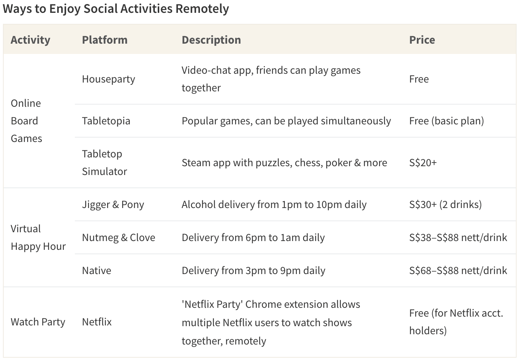Select the S$68–S$88 nett/drink price
Viewport: 521px width, 361px height.
click(458, 270)
